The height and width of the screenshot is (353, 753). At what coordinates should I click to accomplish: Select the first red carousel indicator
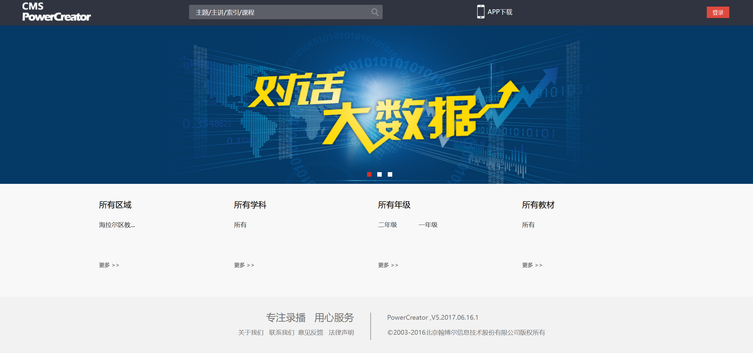point(369,175)
